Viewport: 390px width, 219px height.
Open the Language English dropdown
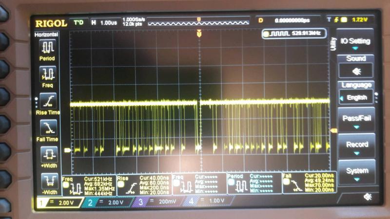[356, 97]
